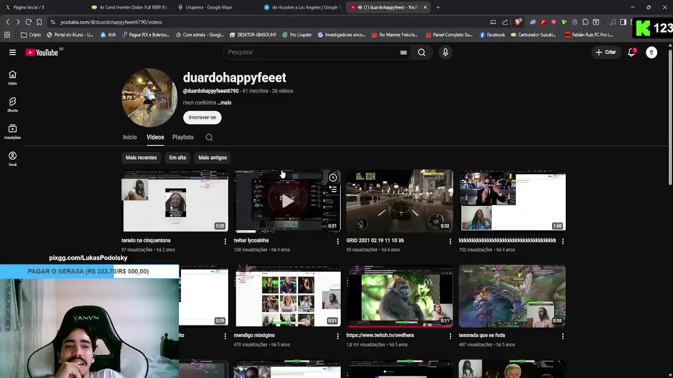Open the account avatar menu
Screen dimensions: 673x378
tap(651, 52)
